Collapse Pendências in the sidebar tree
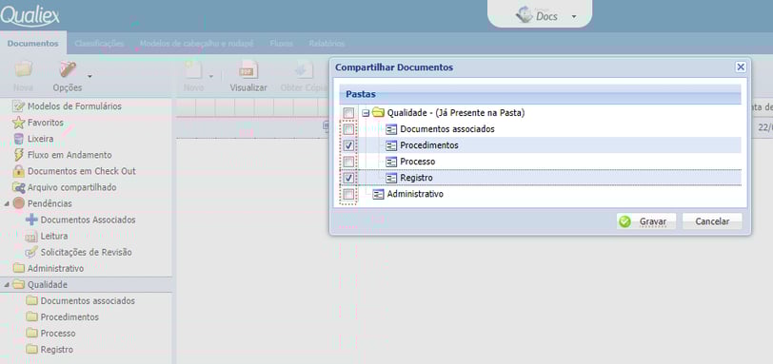Screen dimensions: 773x364 tap(7, 203)
